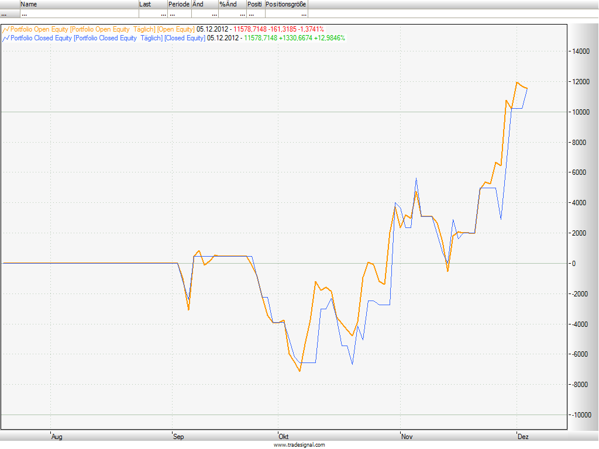Viewport: 599px width, 449px height.
Task: Click the green value +1330,6674 in legend
Action: click(x=295, y=38)
